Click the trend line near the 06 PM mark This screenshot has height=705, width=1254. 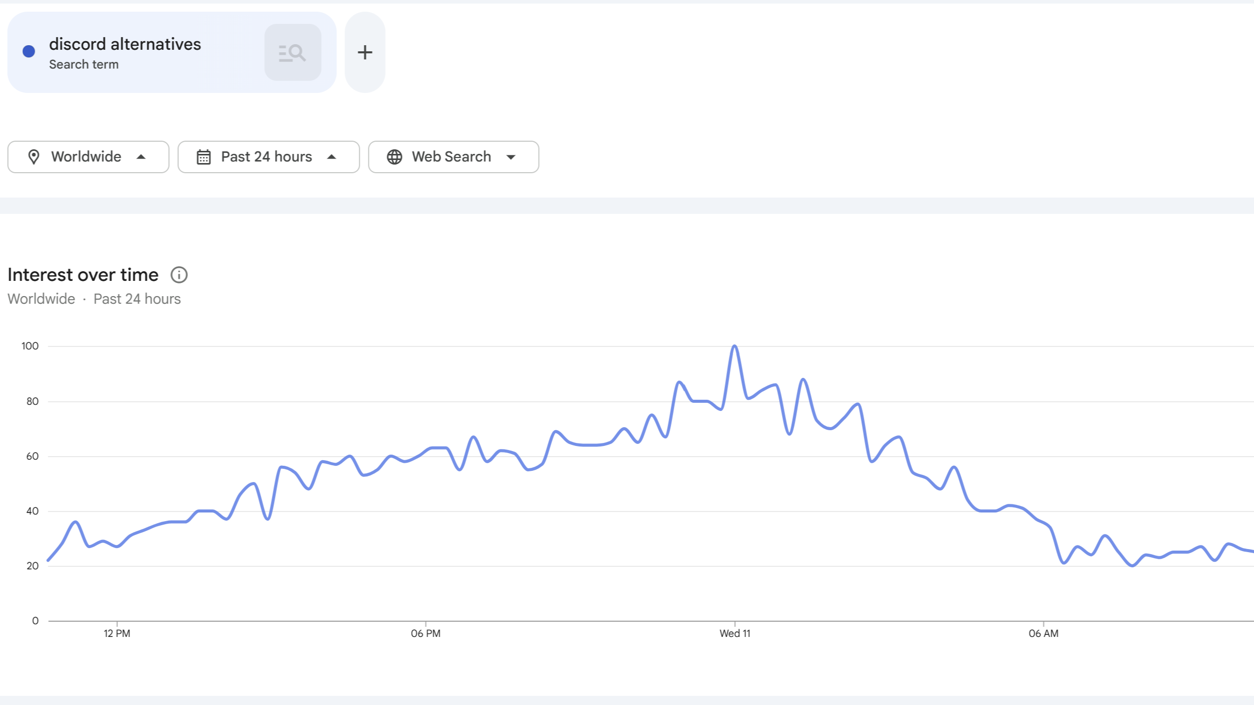coord(426,449)
